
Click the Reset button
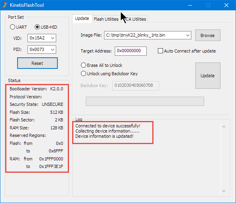(x=37, y=63)
